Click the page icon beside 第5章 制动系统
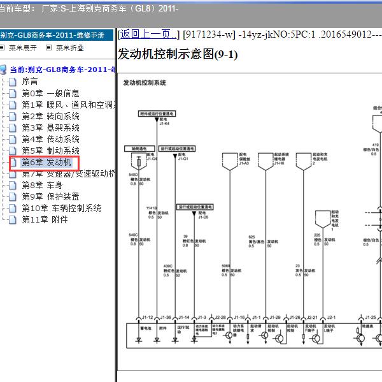Screen dimensions: 382x382 coord(13,151)
